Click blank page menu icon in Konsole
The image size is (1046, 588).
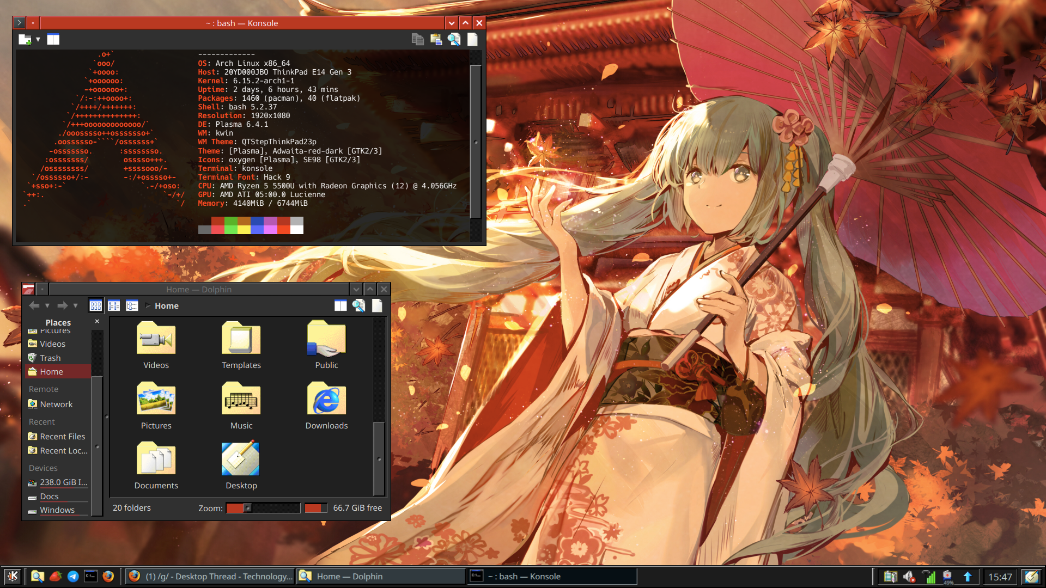pos(472,39)
